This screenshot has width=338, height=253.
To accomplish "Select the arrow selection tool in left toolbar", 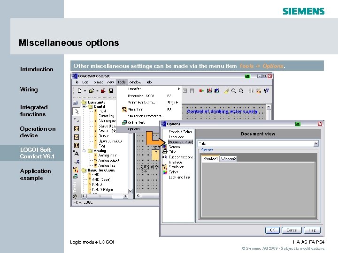I will [x=77, y=111].
